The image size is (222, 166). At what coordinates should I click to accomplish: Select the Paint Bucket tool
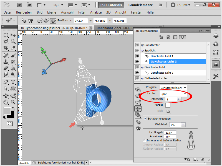pyautogui.click(x=13, y=68)
